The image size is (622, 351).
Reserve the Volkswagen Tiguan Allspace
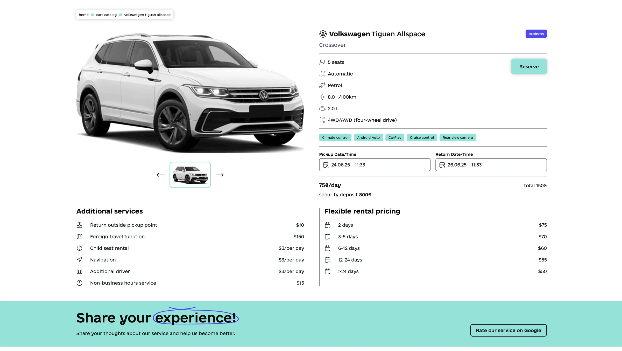[x=529, y=67]
